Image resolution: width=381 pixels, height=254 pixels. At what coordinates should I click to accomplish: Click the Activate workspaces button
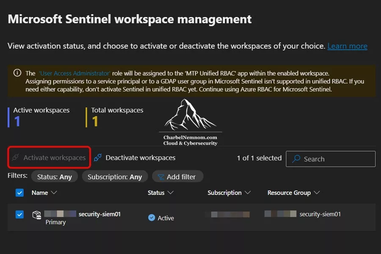coord(49,157)
